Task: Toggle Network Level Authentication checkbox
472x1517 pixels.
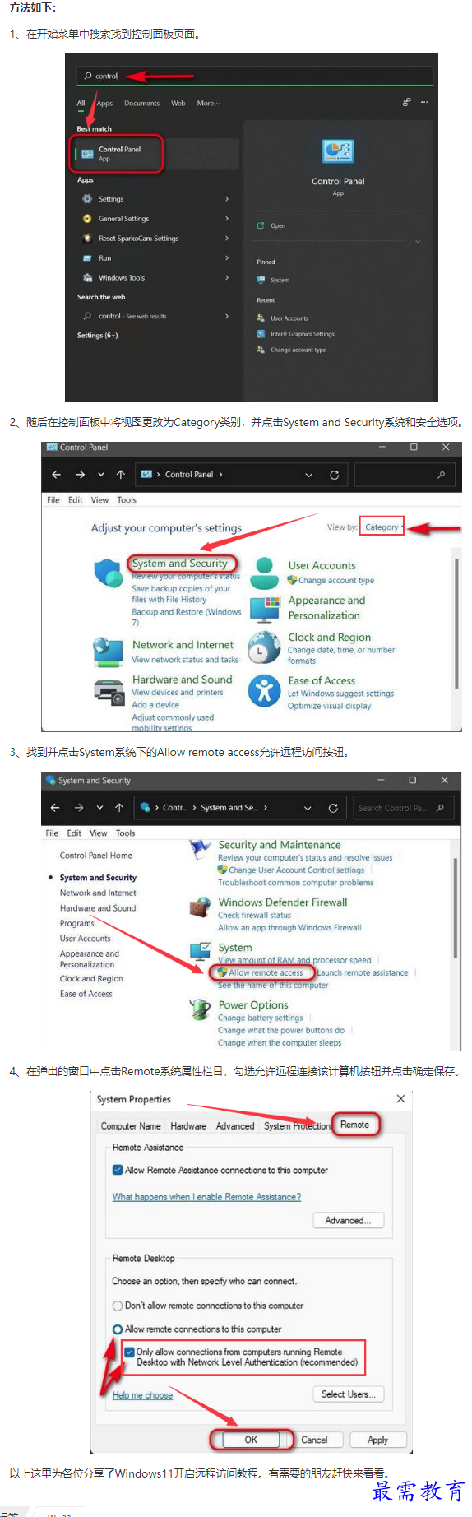Action: 129,1352
